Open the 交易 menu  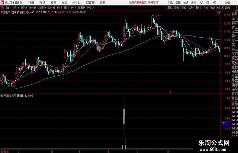[x=103, y=3]
